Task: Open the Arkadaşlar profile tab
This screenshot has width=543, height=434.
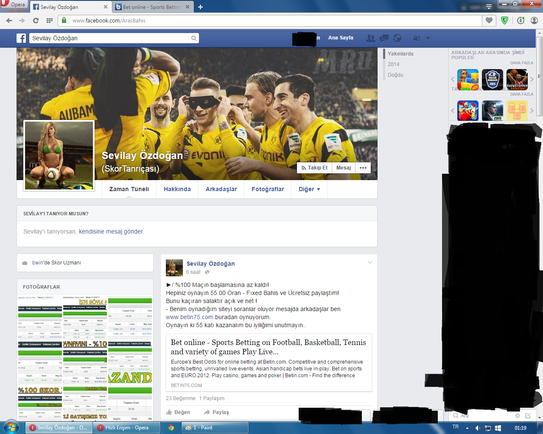Action: [x=221, y=189]
